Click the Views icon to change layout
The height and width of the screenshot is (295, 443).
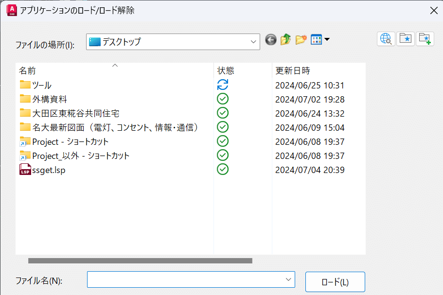[x=317, y=39]
